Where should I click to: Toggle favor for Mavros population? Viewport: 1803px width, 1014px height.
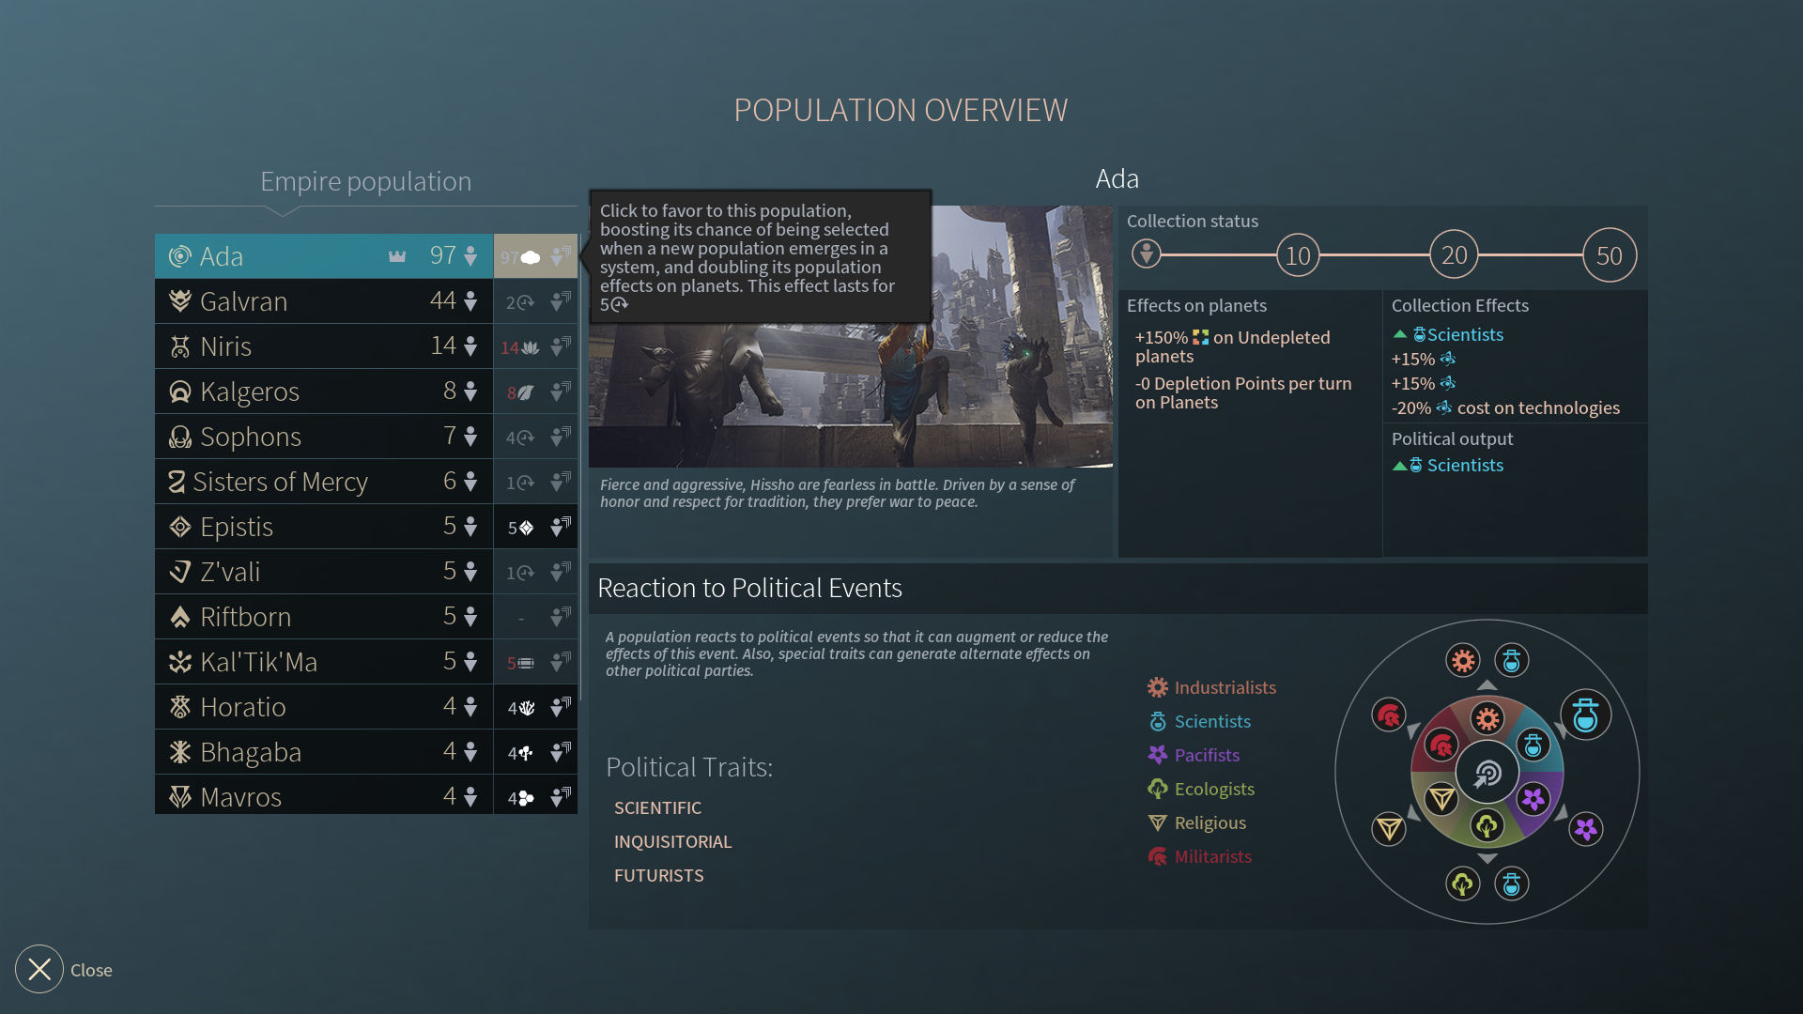pos(561,797)
